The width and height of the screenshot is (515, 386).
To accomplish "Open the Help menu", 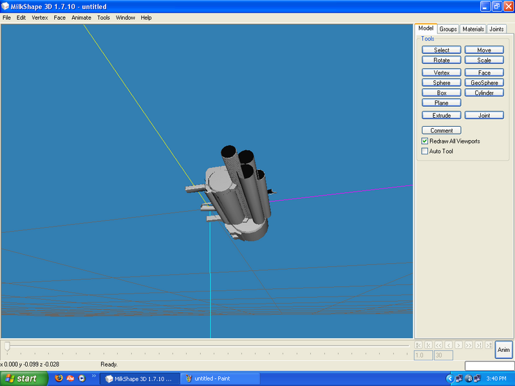I will pyautogui.click(x=146, y=18).
